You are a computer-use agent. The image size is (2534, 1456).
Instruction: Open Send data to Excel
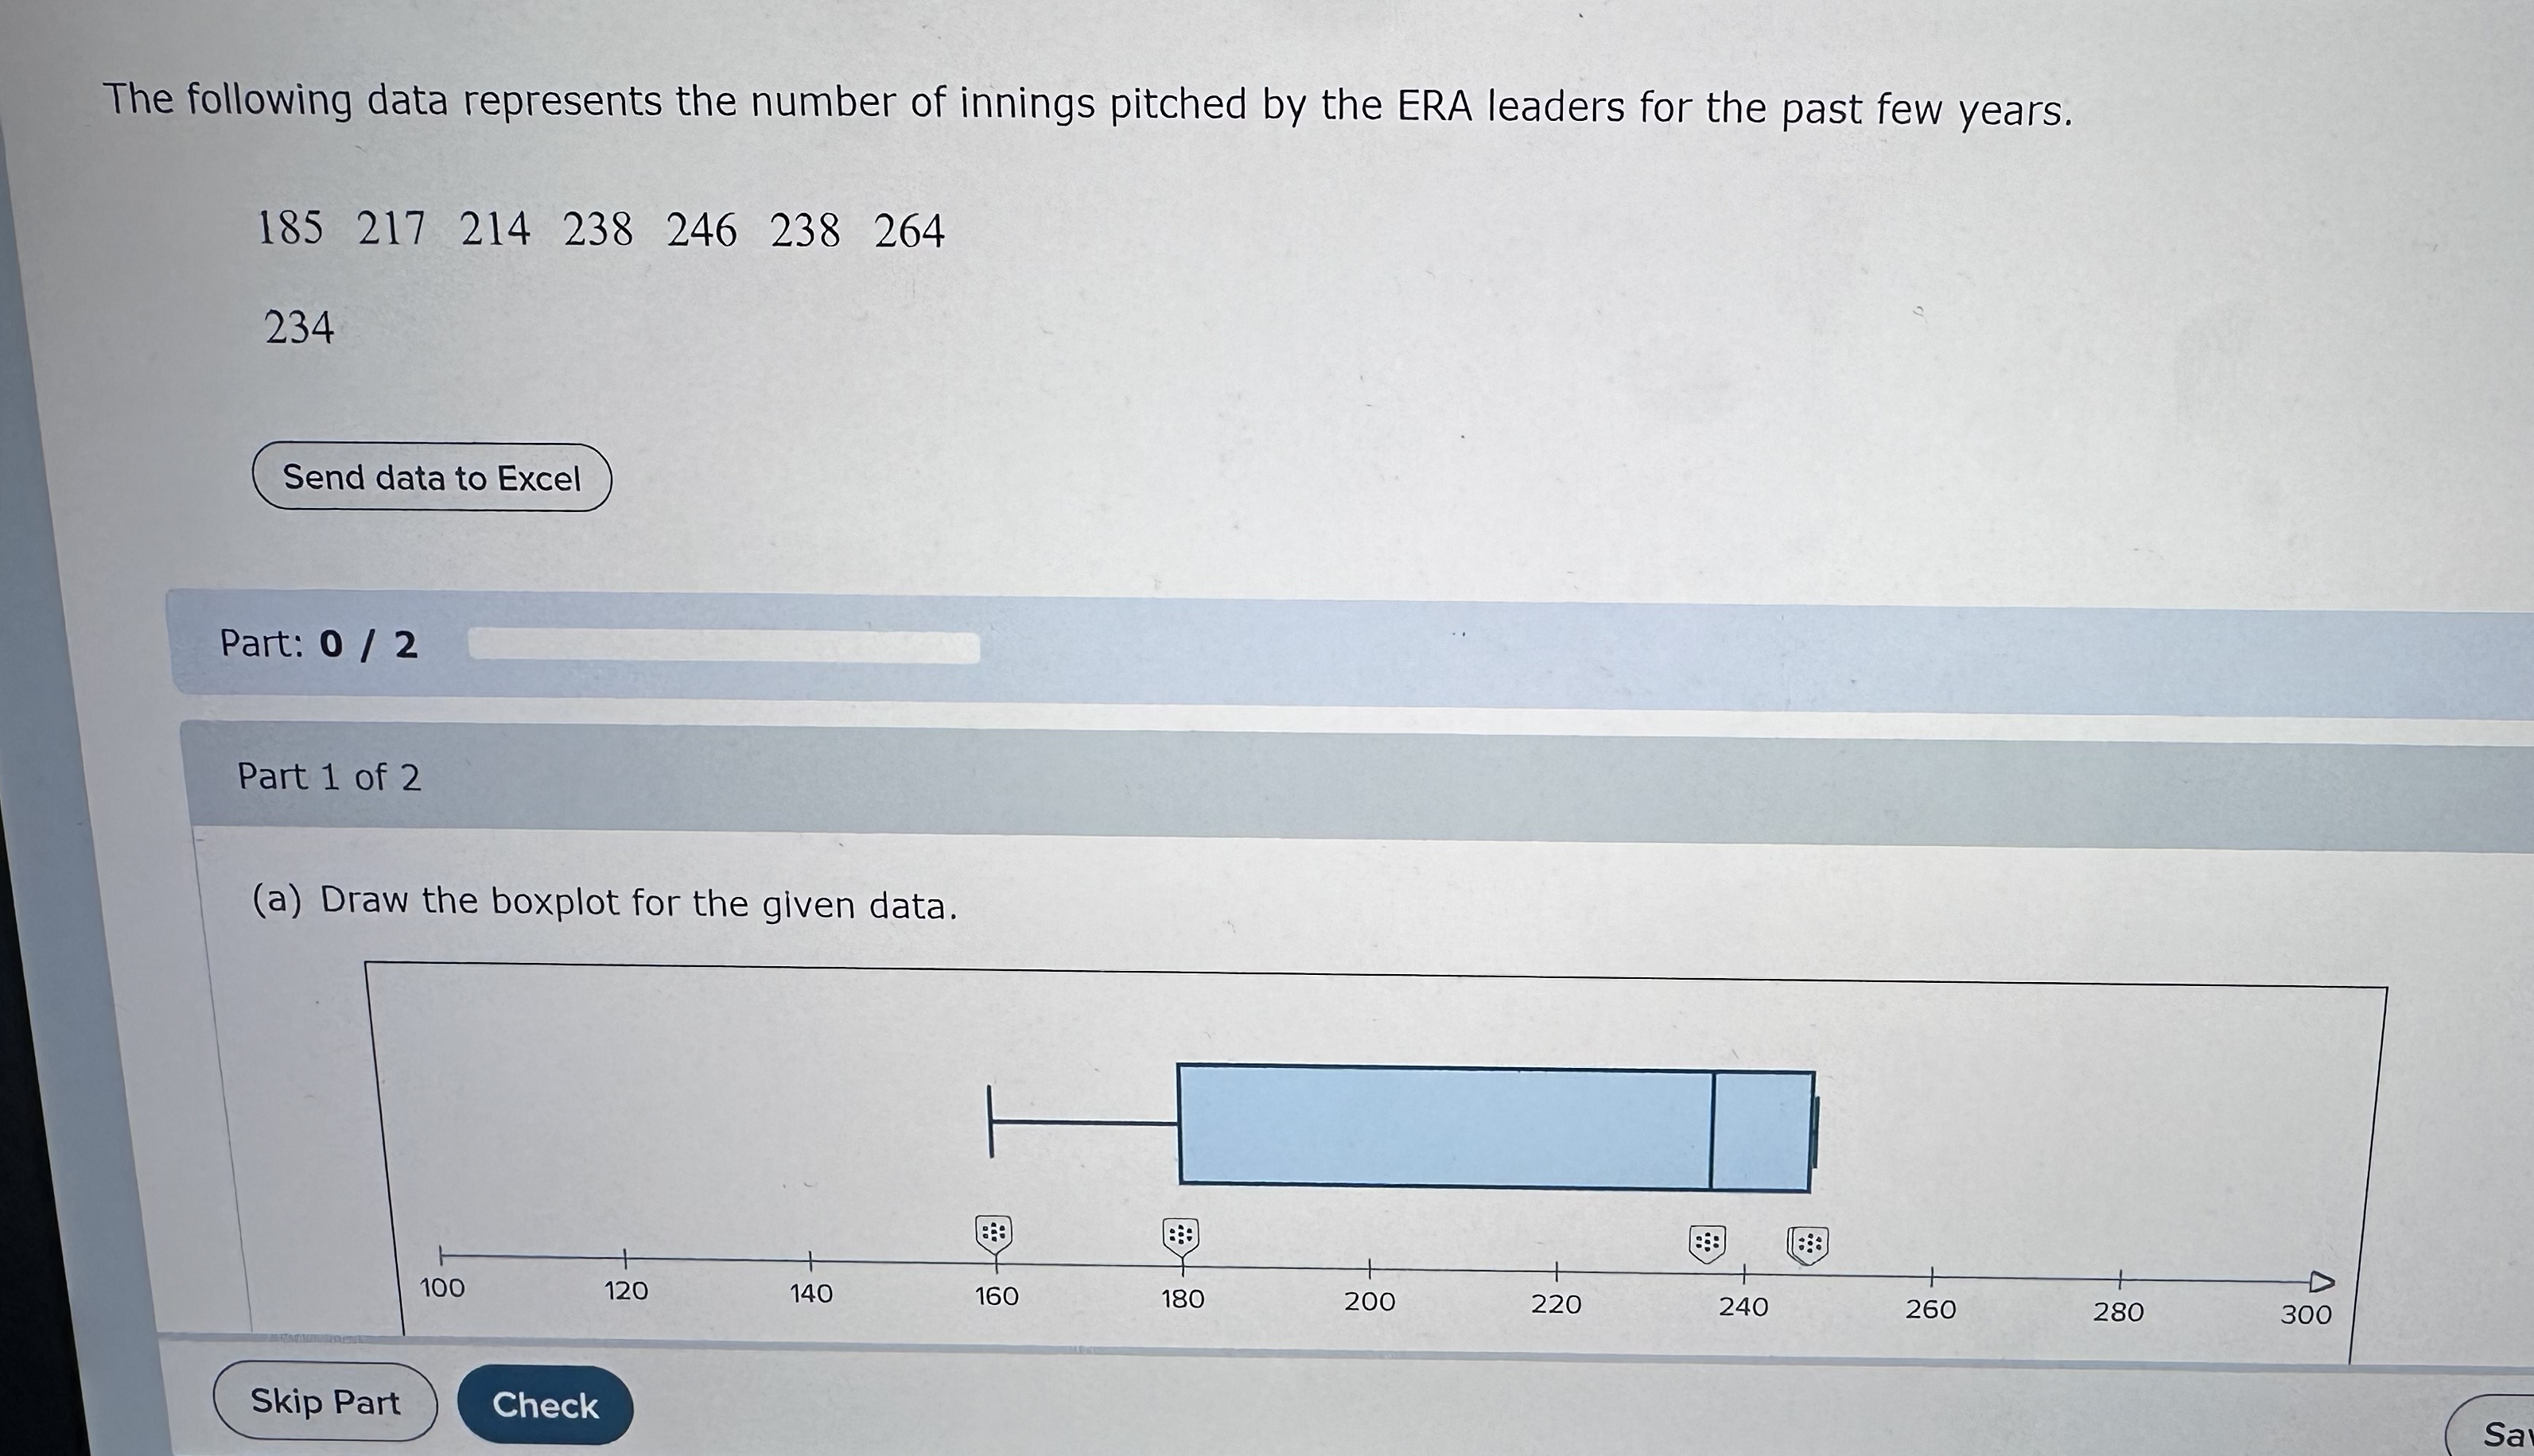[432, 479]
